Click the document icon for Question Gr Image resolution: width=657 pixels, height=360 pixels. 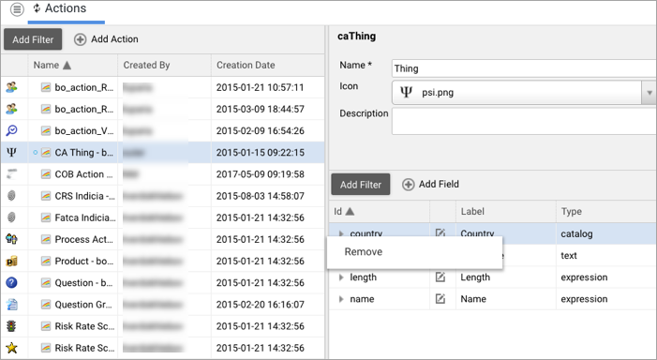pos(12,305)
